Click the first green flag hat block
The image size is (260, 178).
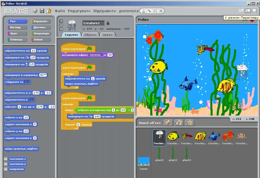[78, 48]
